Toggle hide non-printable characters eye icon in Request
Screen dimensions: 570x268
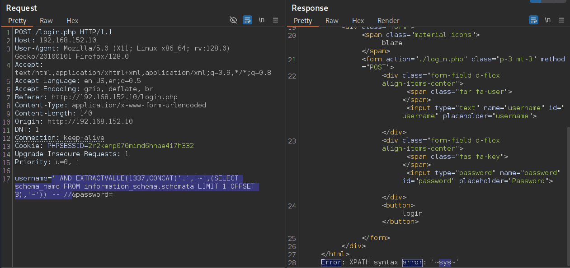pos(233,20)
